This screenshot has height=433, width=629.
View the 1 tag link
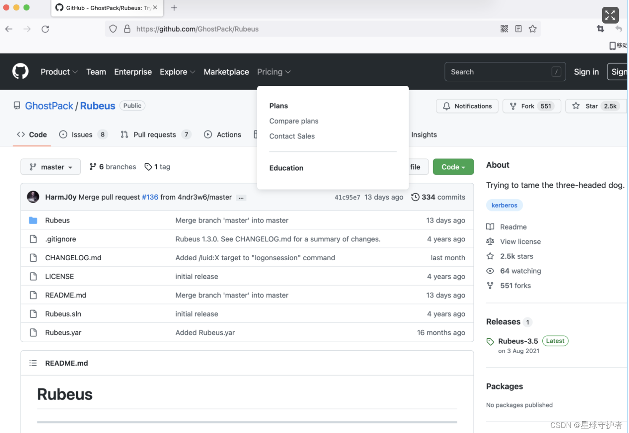[x=157, y=167]
